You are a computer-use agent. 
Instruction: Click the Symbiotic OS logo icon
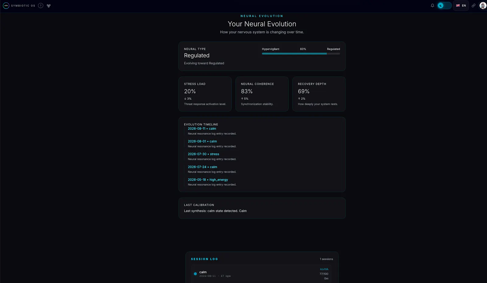click(6, 5)
